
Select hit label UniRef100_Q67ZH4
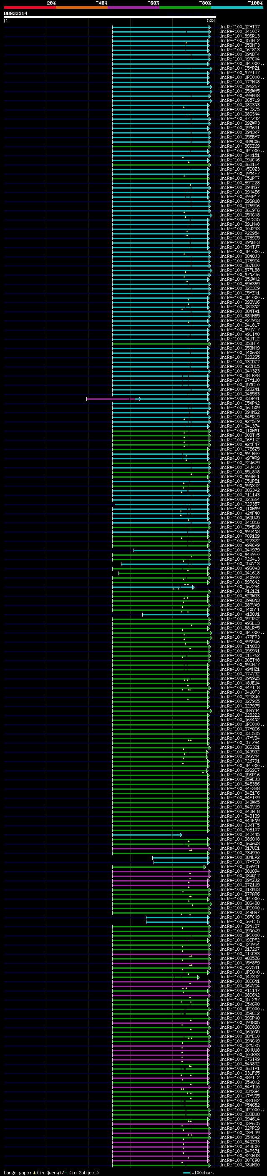pos(239,587)
